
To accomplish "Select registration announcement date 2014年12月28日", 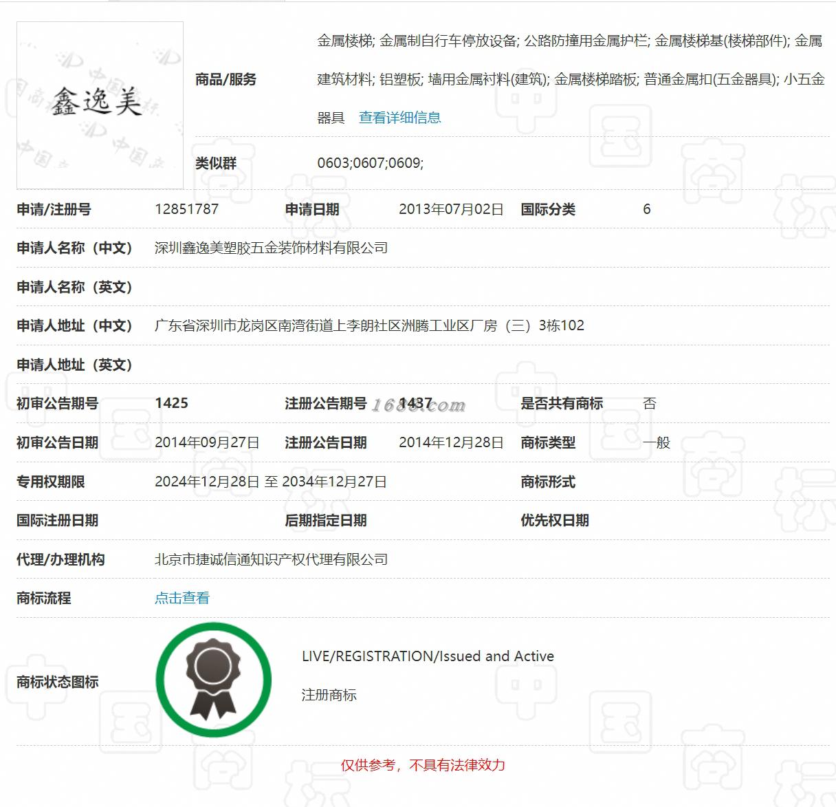I will point(451,442).
